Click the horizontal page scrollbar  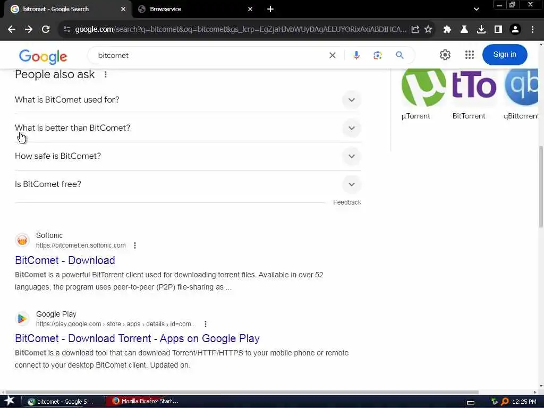[x=243, y=392]
